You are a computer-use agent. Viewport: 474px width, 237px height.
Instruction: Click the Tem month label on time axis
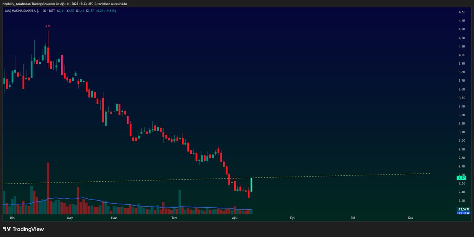[173, 218]
